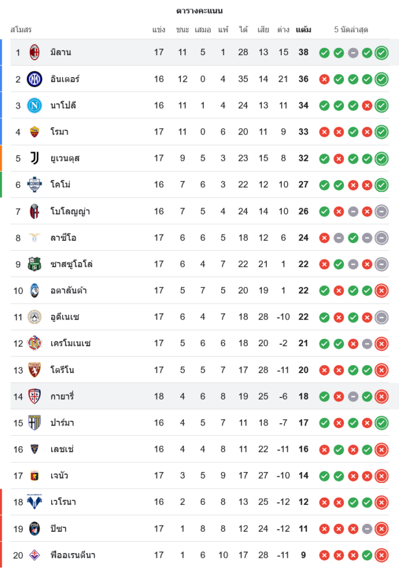The height and width of the screenshot is (575, 399).
Task: Click the Napoli club badge
Action: (x=34, y=105)
